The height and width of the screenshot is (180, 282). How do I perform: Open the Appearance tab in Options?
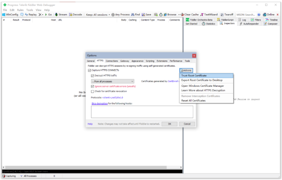[x=137, y=61]
